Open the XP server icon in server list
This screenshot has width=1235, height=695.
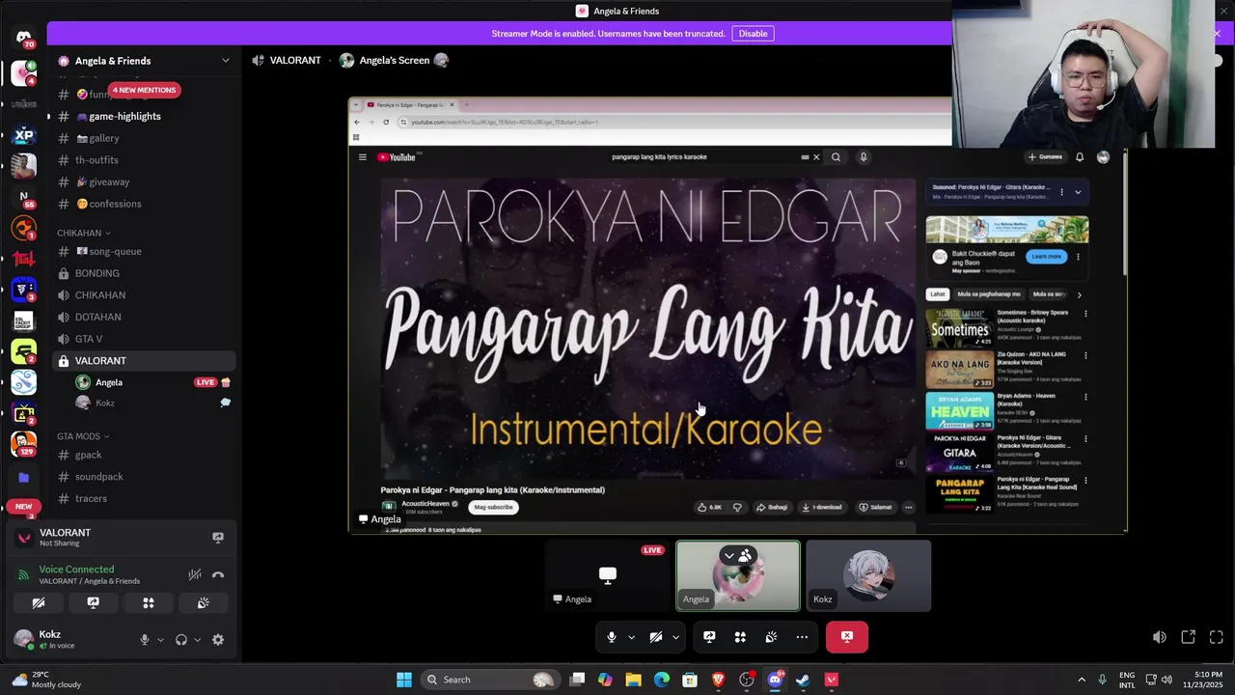[24, 135]
